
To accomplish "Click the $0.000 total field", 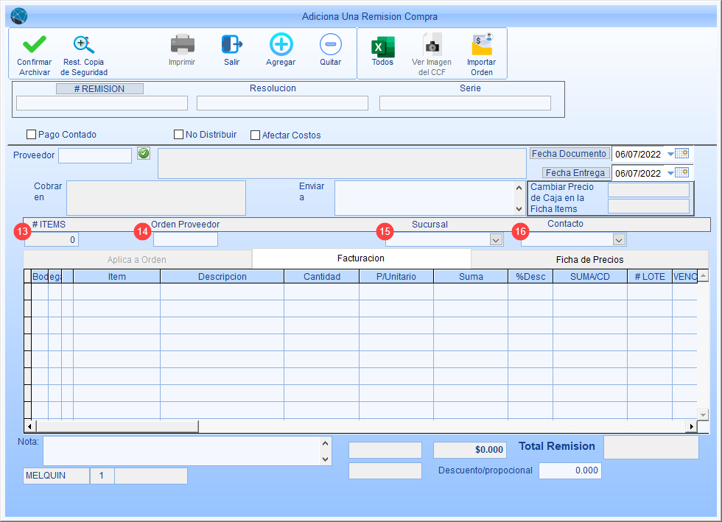I will 470,450.
